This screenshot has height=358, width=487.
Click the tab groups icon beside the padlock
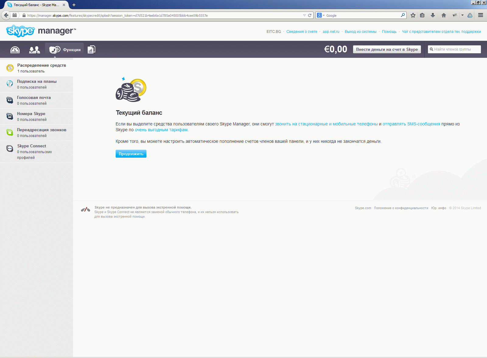[15, 15]
